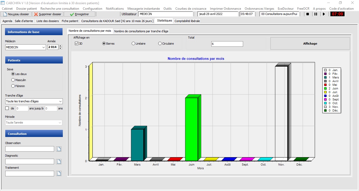Viewport: 359px width, 191px height.
Task: Click the red X Supprimer dossier icon
Action: point(36,14)
